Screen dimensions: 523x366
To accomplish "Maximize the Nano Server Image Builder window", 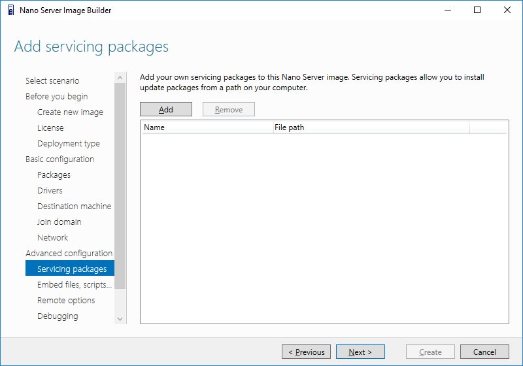I will point(477,10).
